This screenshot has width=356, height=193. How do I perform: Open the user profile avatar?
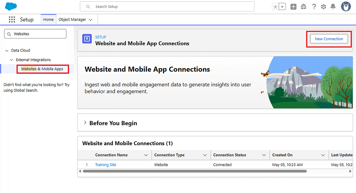pos(346,7)
